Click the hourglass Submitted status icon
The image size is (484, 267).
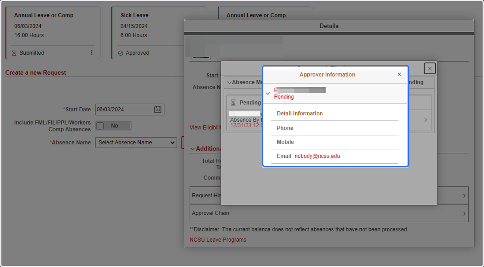pyautogui.click(x=14, y=53)
